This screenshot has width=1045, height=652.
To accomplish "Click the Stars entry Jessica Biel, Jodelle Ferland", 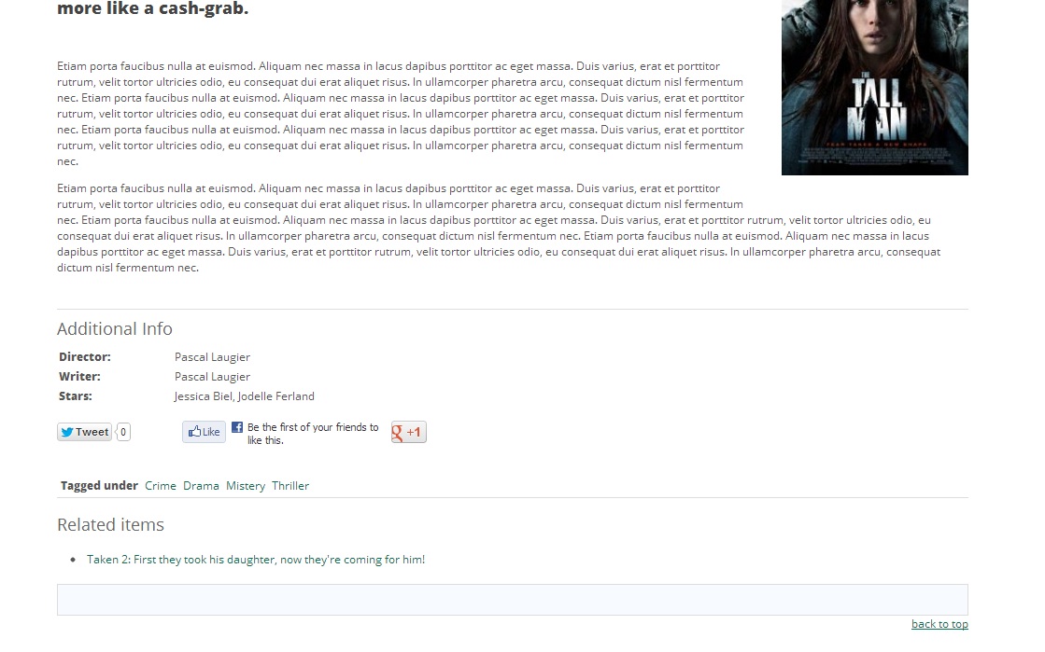I will [245, 397].
